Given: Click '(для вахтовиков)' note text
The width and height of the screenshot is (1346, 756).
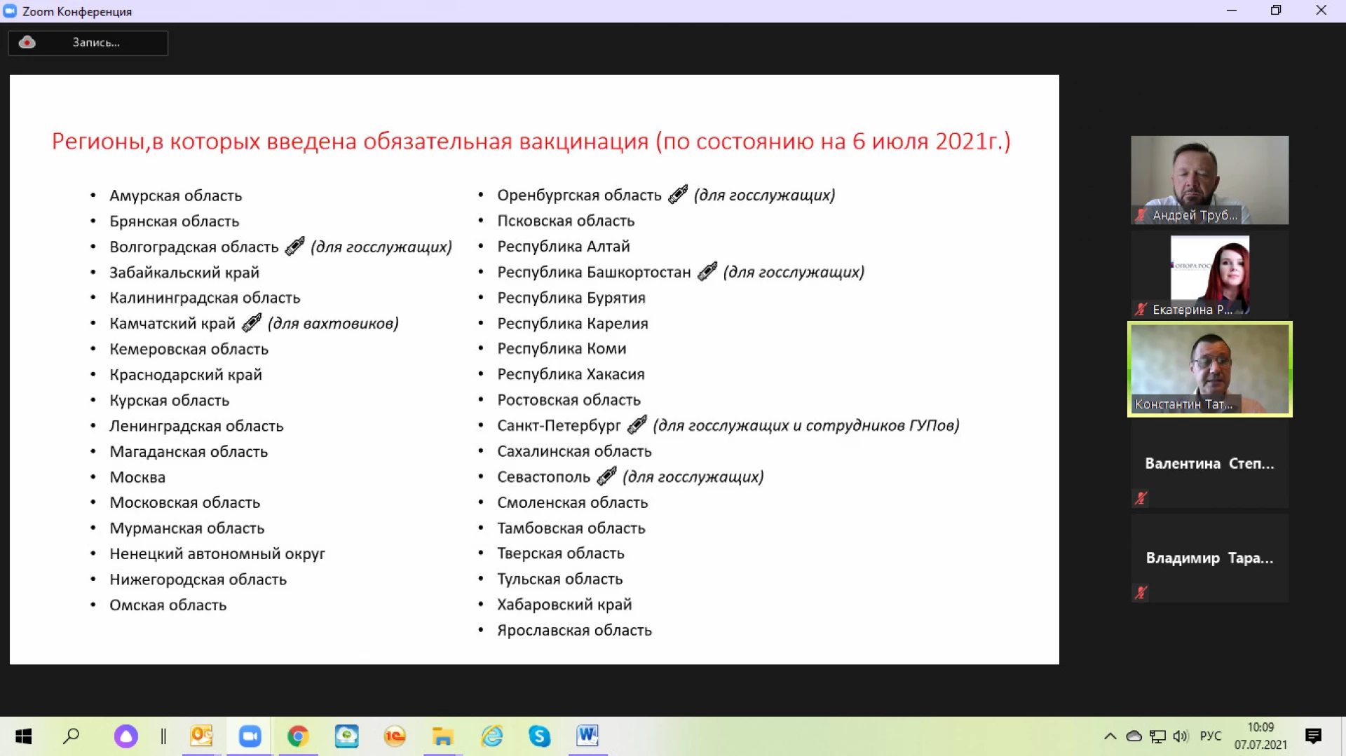Looking at the screenshot, I should click(x=333, y=323).
